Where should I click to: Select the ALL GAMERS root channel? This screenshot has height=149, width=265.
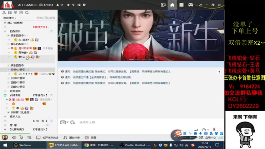pos(15,23)
